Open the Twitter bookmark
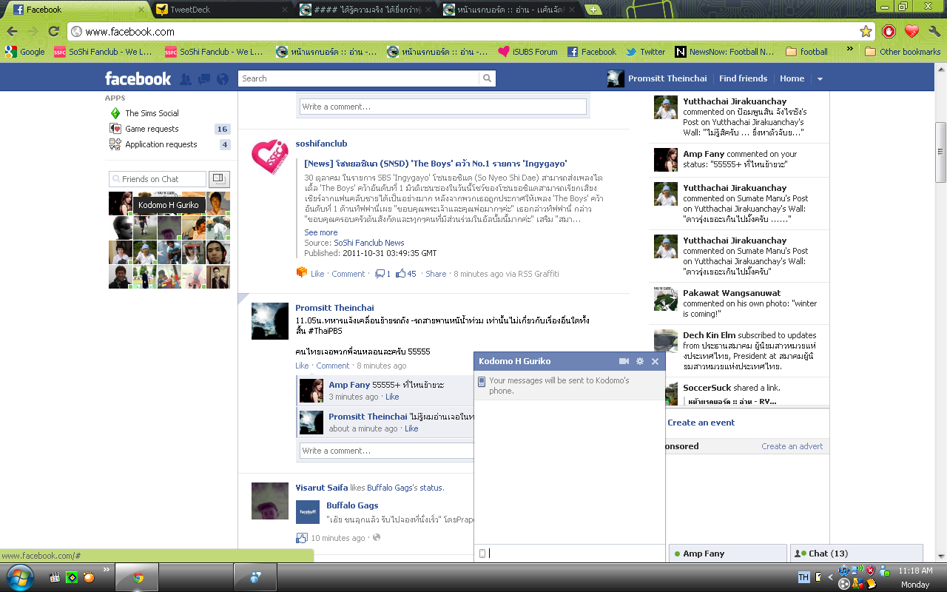This screenshot has height=592, width=947. pyautogui.click(x=645, y=52)
